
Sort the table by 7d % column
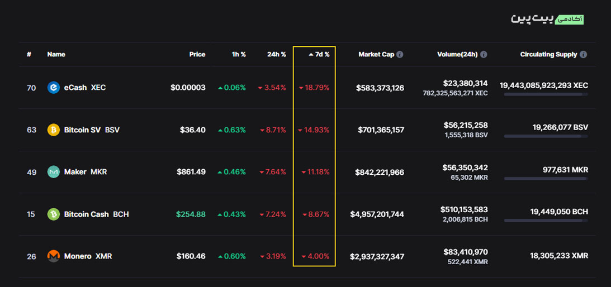pos(319,55)
